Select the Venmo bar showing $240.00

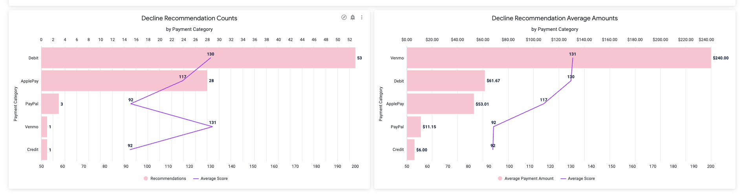(x=559, y=58)
